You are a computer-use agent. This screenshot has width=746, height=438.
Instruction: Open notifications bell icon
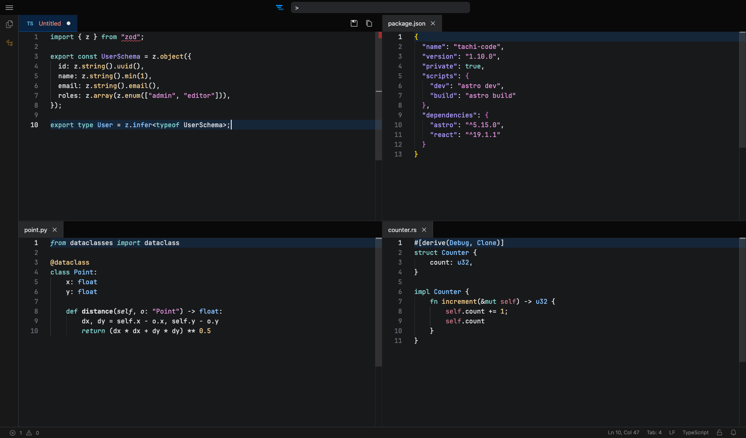(x=733, y=433)
